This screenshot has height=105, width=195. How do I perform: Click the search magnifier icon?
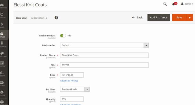coord(165,4)
